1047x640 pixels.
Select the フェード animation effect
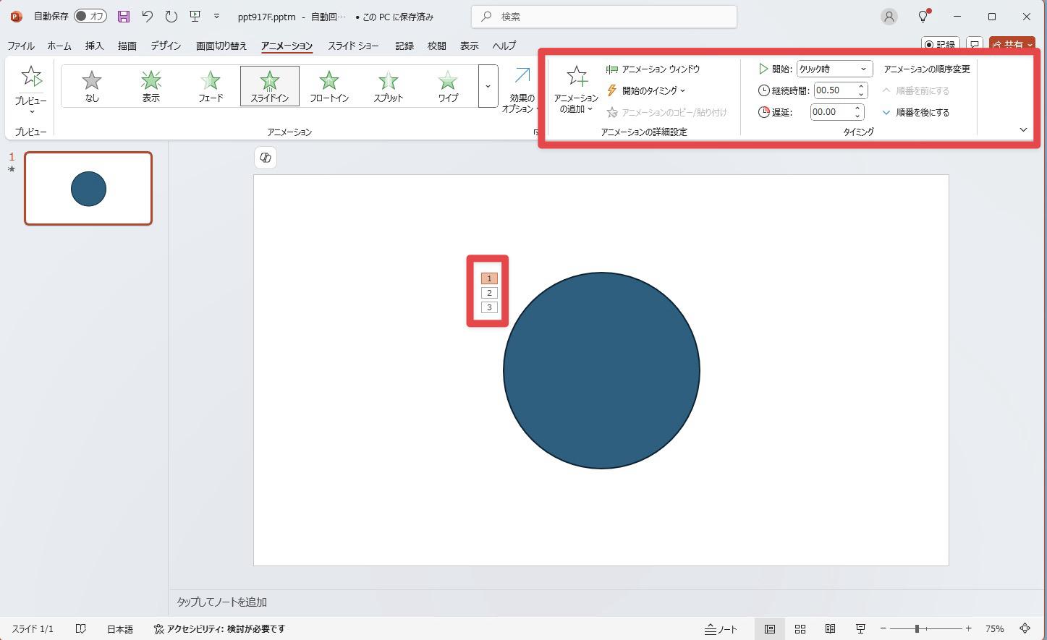click(x=211, y=86)
